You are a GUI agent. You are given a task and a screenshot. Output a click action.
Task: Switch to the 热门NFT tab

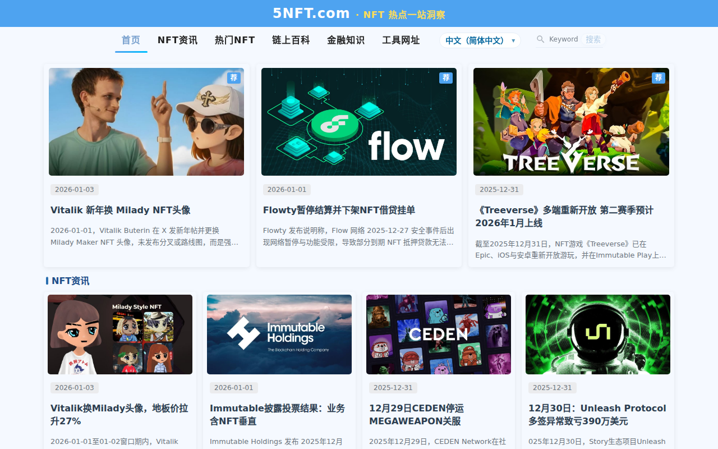[234, 40]
